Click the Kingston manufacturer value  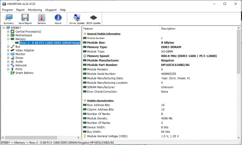168,60
